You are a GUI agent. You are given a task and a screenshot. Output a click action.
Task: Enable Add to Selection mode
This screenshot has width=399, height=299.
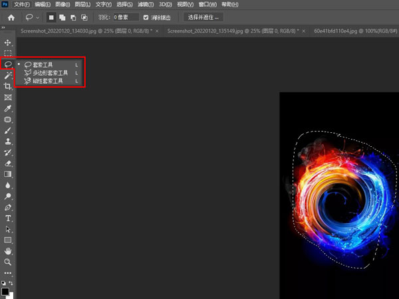62,17
